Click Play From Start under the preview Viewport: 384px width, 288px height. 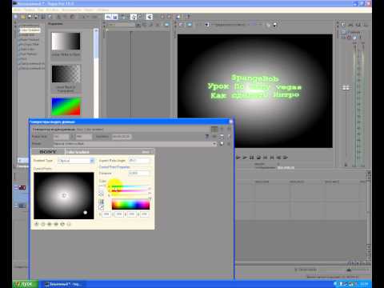pos(238,158)
